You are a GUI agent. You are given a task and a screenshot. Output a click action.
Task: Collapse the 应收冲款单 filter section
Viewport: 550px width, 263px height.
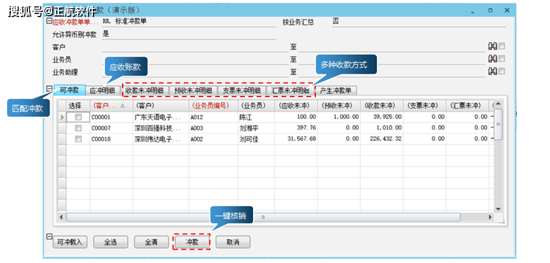click(49, 21)
